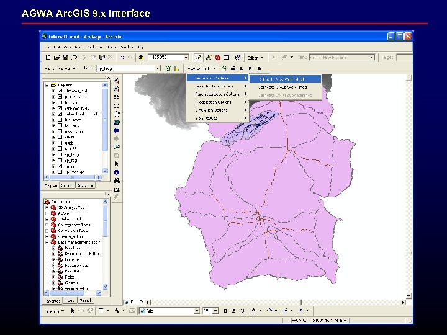Choose Delineate Group Watershed menu entry

point(286,87)
